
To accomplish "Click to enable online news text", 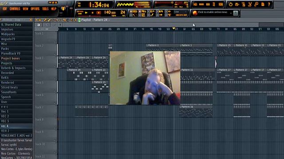I will pos(213,12).
